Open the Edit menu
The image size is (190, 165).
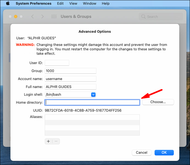tap(60, 3)
